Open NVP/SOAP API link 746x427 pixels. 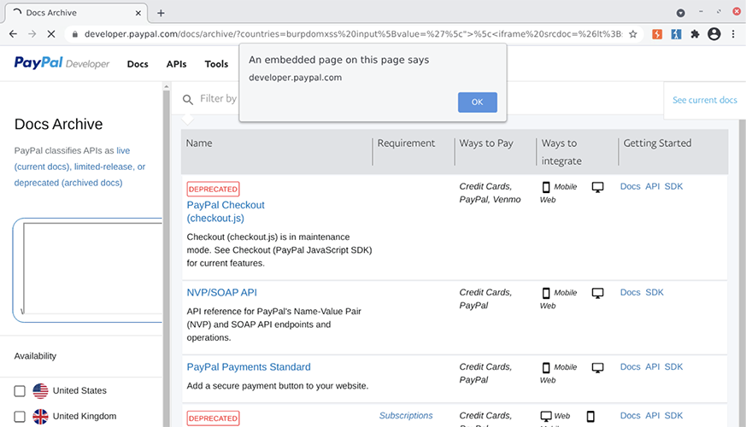[x=221, y=292]
